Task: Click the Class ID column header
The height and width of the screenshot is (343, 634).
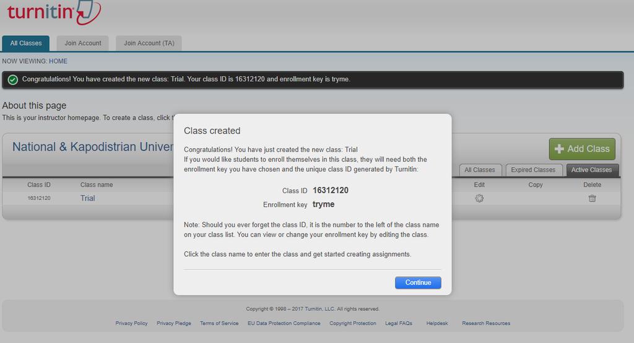Action: (x=39, y=185)
